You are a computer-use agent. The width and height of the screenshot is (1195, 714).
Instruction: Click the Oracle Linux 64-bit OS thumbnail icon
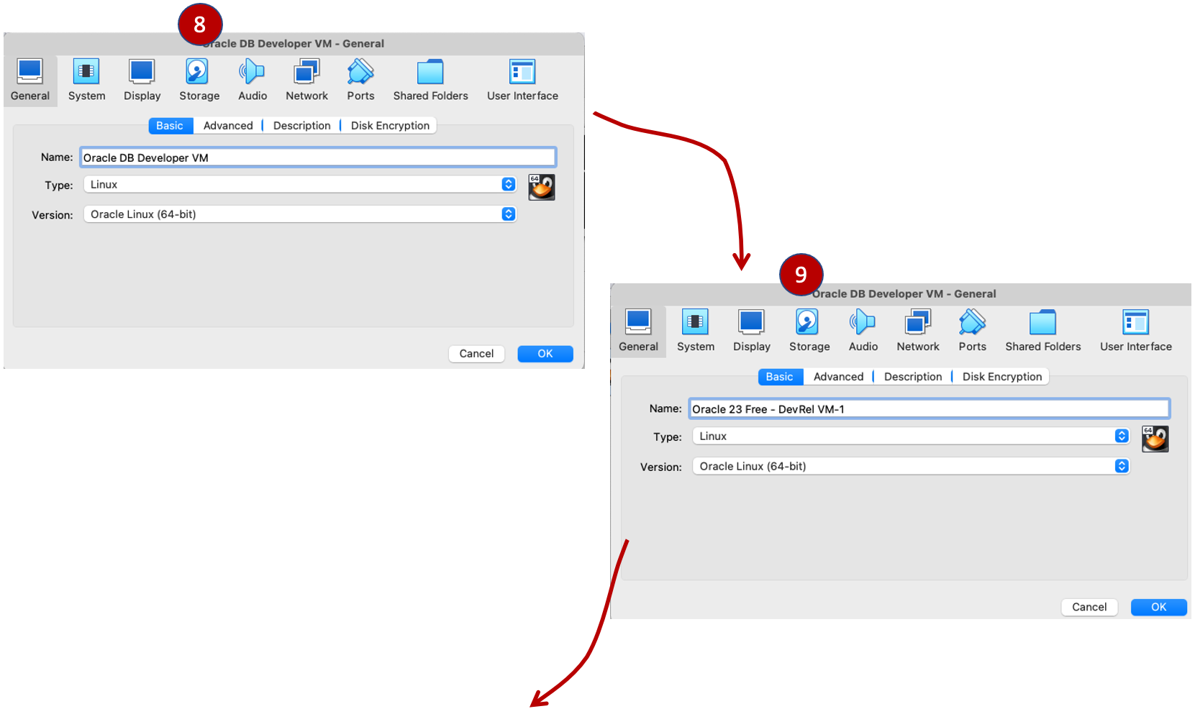point(1155,439)
